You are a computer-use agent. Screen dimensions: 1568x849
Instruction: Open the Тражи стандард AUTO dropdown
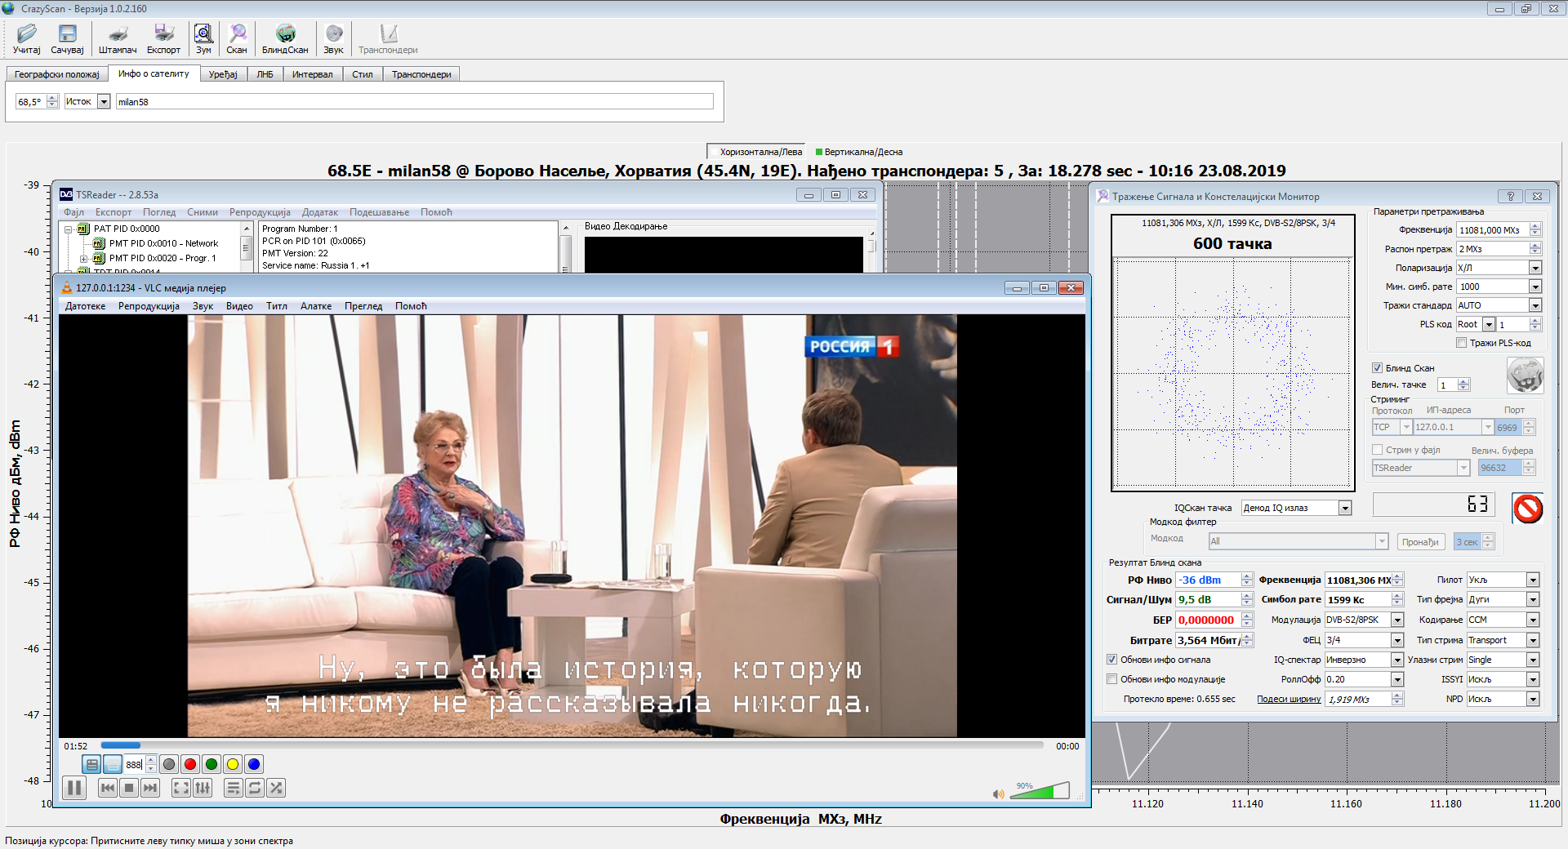click(1535, 305)
